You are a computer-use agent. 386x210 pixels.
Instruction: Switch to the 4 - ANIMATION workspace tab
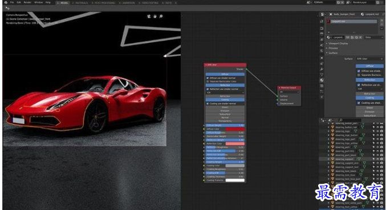[127, 3]
